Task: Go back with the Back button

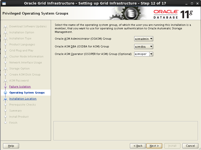Action: coord(138,146)
